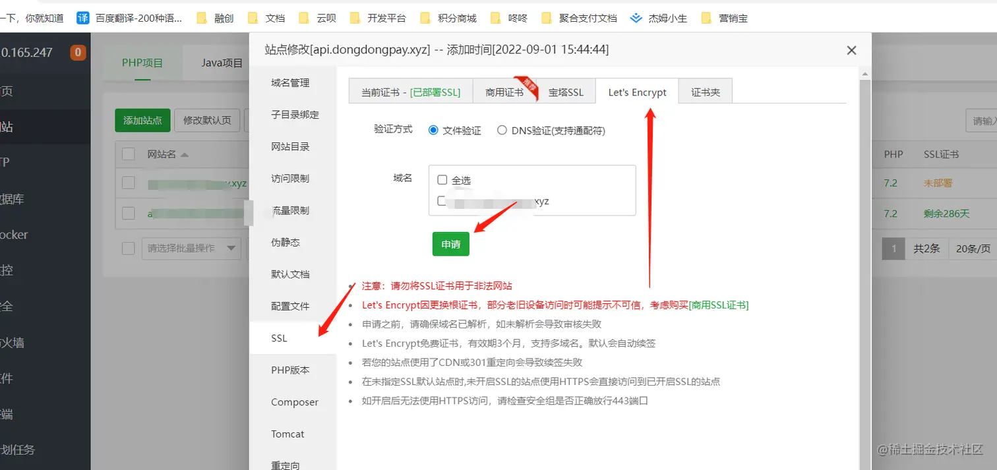Open PHP版本 in dialog sidebar

(x=290, y=370)
